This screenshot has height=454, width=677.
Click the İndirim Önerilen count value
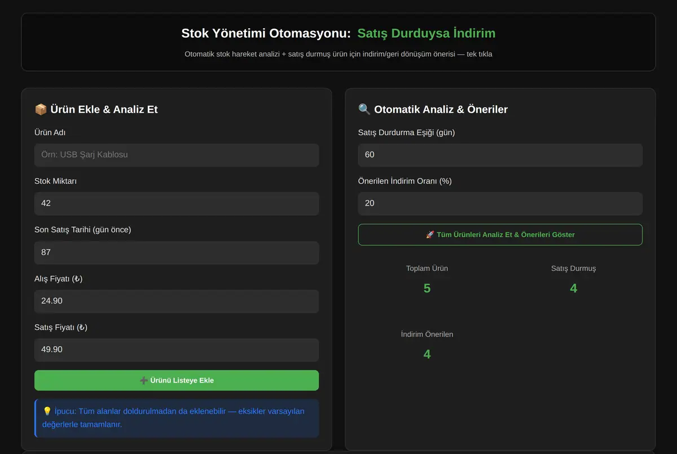427,354
